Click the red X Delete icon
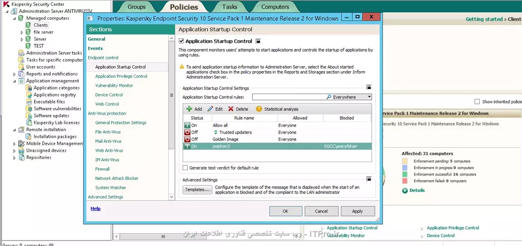The height and width of the screenshot is (246, 522). pyautogui.click(x=231, y=109)
